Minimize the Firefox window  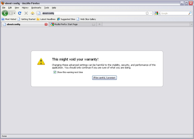182,3
